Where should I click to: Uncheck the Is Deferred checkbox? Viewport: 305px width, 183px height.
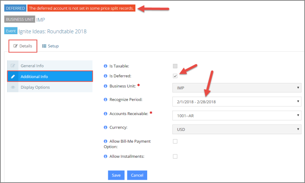[x=175, y=76]
